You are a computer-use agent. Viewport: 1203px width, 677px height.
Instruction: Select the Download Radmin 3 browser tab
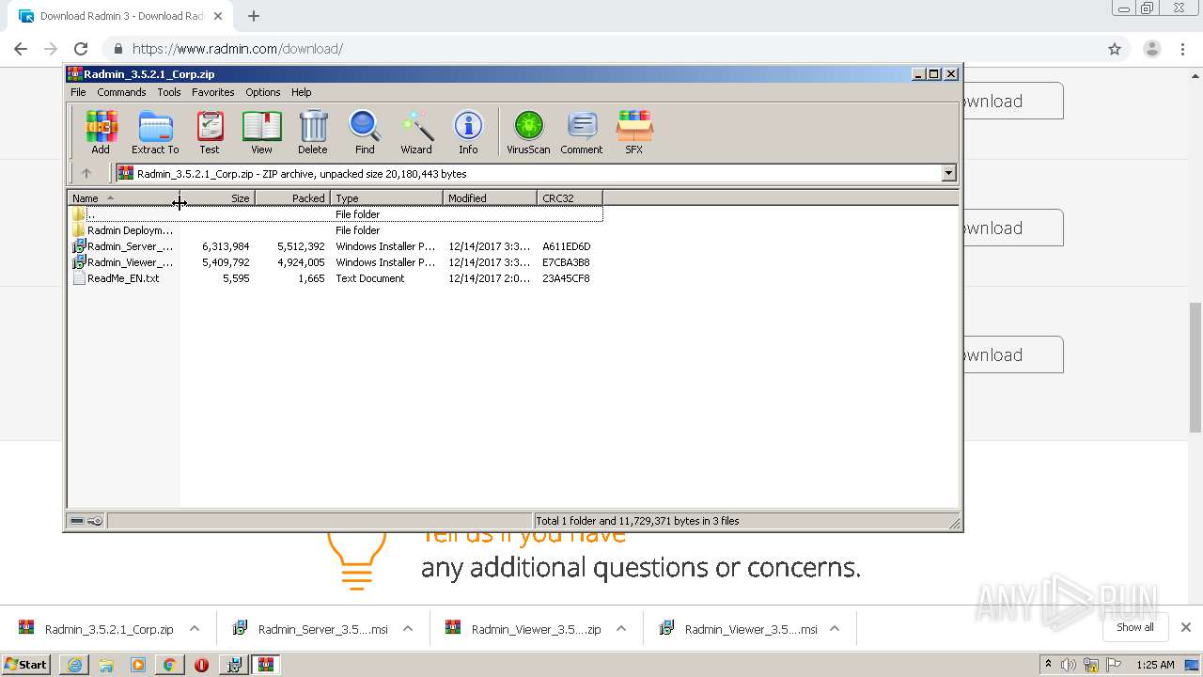(122, 16)
